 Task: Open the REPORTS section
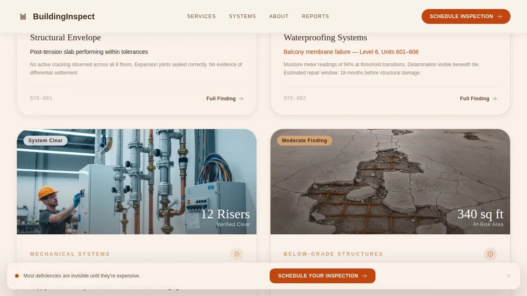tap(315, 16)
